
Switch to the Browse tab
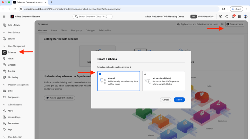(x=54, y=31)
